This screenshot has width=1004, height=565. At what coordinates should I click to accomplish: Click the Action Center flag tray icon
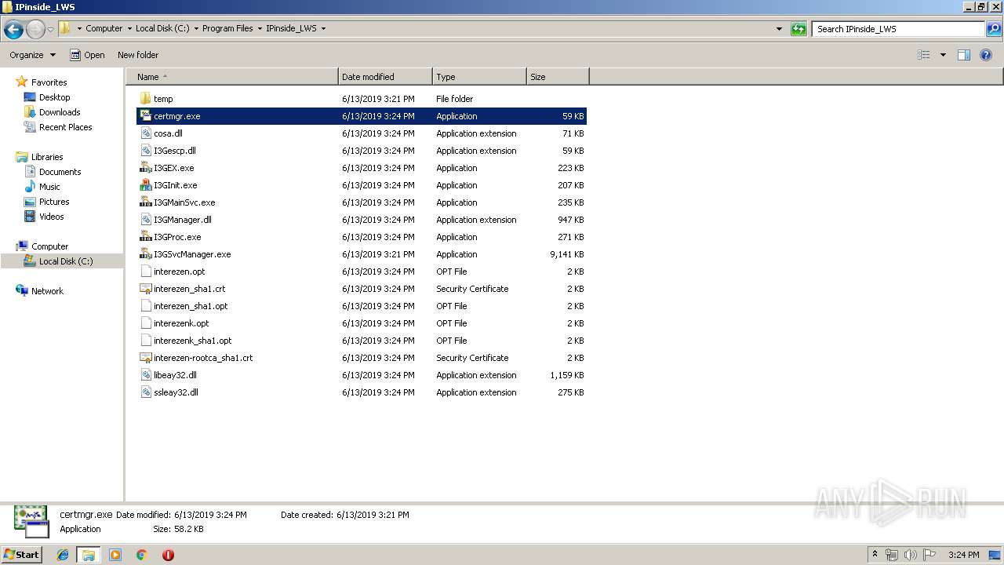point(929,555)
